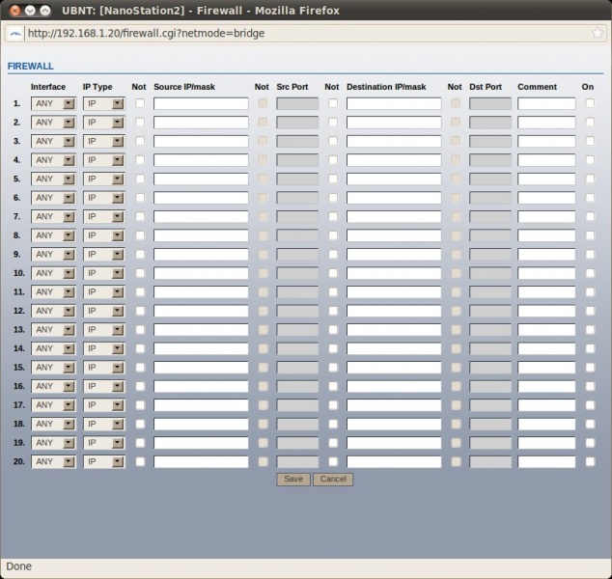Open IP Type dropdown on rule 15

tap(104, 368)
